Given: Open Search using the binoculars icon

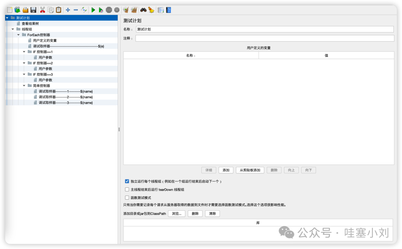Looking at the screenshot, I should [x=143, y=10].
